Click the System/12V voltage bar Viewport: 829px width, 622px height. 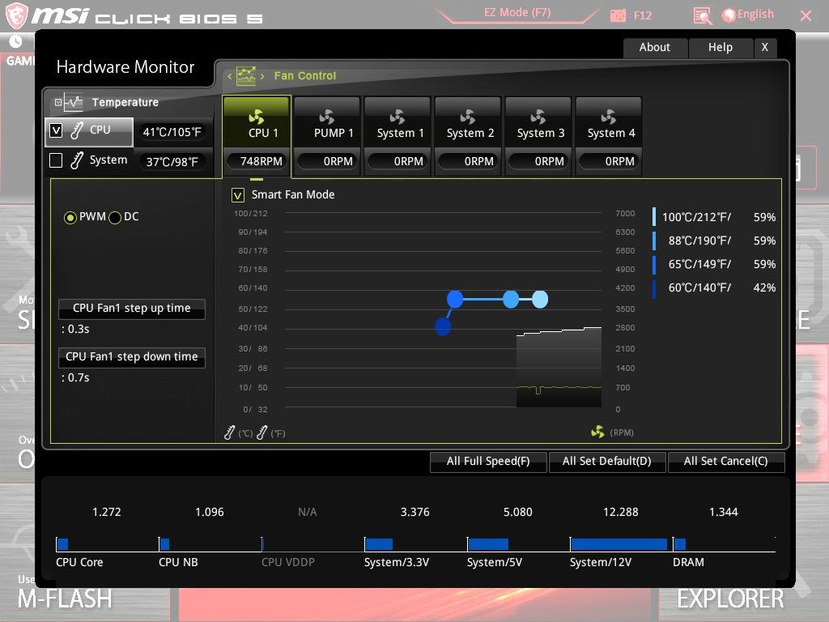click(619, 544)
